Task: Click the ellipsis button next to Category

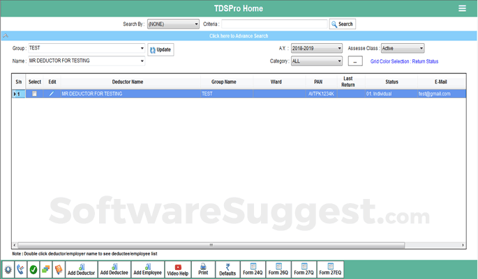Action: tap(355, 61)
